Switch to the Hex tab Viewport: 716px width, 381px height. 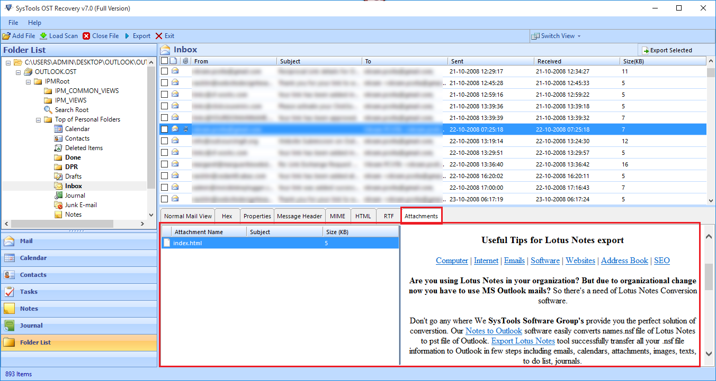227,216
